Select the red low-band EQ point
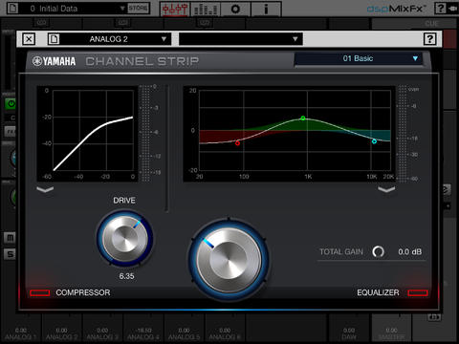Screen dimensions: 459x344 [x=237, y=143]
